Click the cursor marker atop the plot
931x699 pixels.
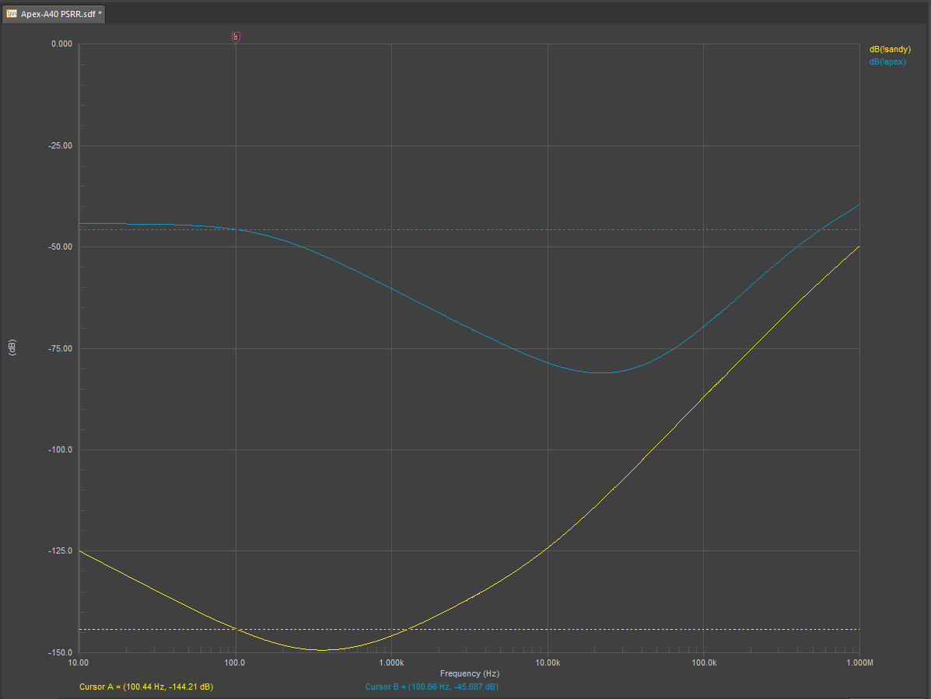(x=236, y=37)
